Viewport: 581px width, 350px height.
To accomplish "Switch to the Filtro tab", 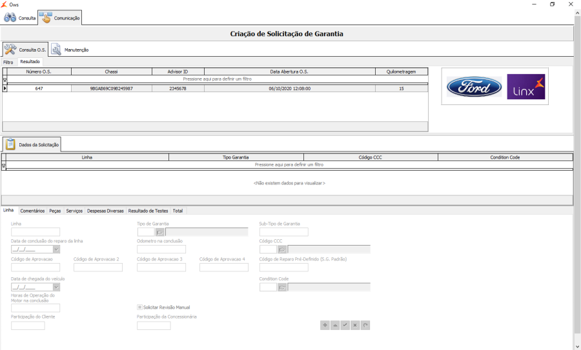I will (x=8, y=62).
